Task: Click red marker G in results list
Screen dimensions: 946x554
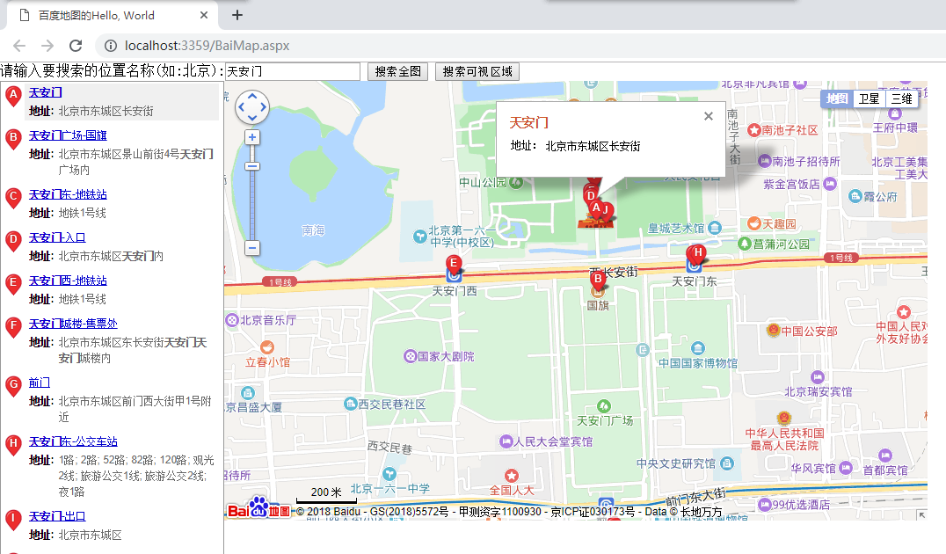Action: (12, 386)
